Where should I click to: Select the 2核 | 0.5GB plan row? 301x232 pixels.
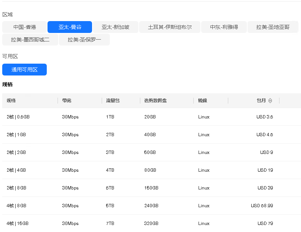tap(18, 117)
